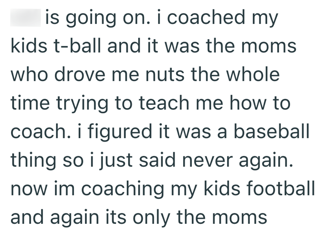Click the blurred redacted word at the start
The width and height of the screenshot is (325, 232).
pyautogui.click(x=25, y=17)
